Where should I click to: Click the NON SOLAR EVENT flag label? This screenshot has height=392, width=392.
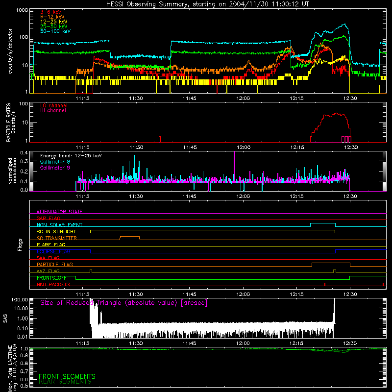pos(59,225)
